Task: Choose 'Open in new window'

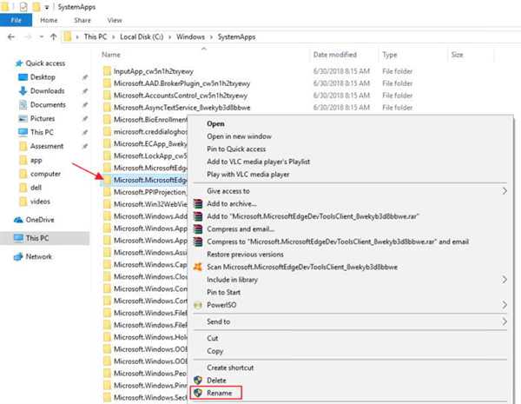Action: click(240, 136)
